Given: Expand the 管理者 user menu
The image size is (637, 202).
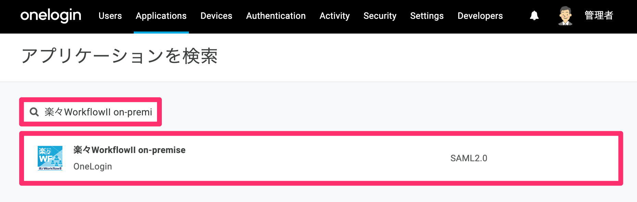Looking at the screenshot, I should 599,15.
